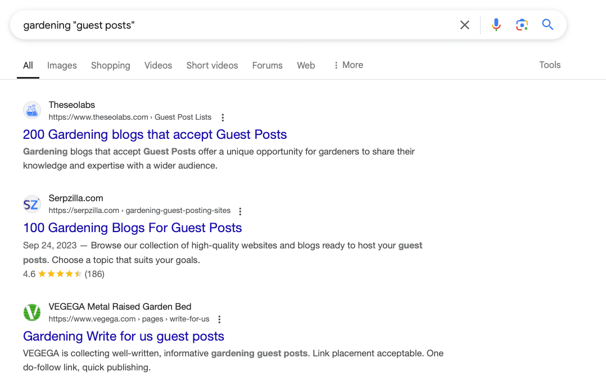Click the VEGEGA green logo favicon
This screenshot has height=376, width=606.
32,312
